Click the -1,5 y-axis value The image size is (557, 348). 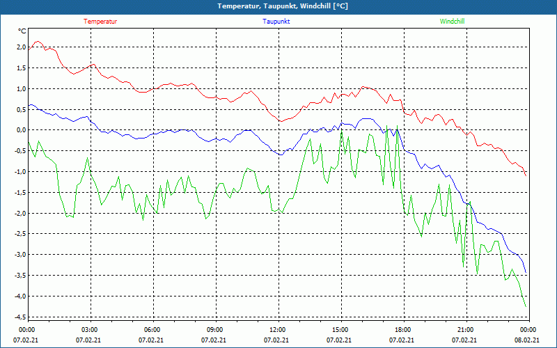[20, 193]
